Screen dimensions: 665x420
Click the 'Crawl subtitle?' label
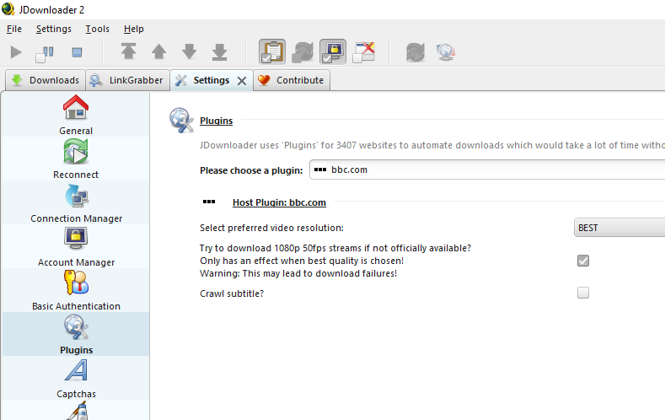232,293
